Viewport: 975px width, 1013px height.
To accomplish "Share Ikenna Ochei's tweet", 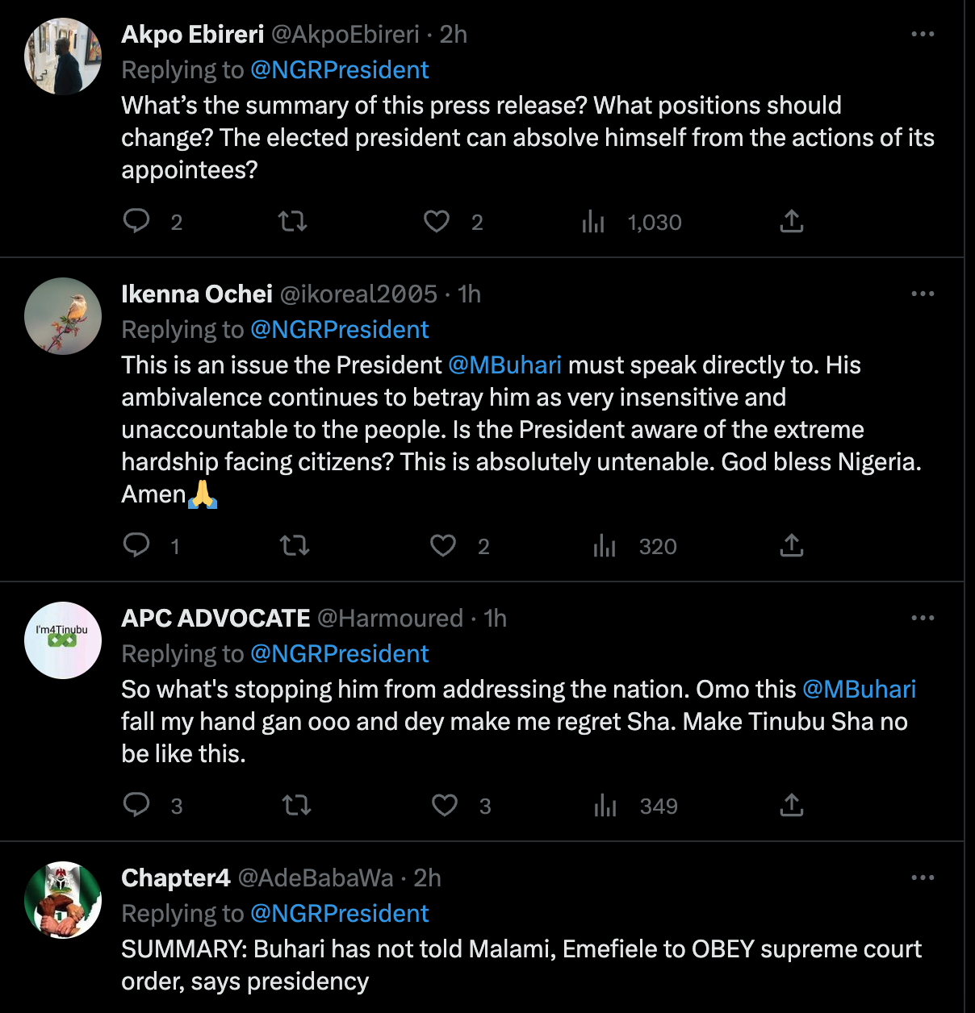I will (x=792, y=546).
